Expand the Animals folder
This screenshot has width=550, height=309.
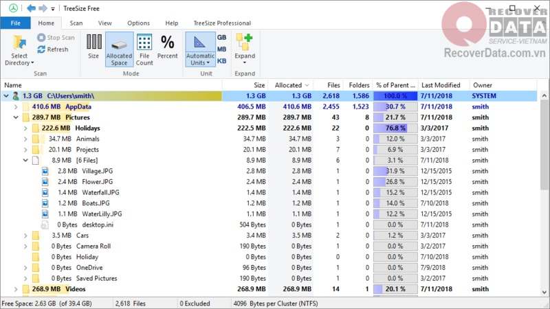pyautogui.click(x=25, y=139)
